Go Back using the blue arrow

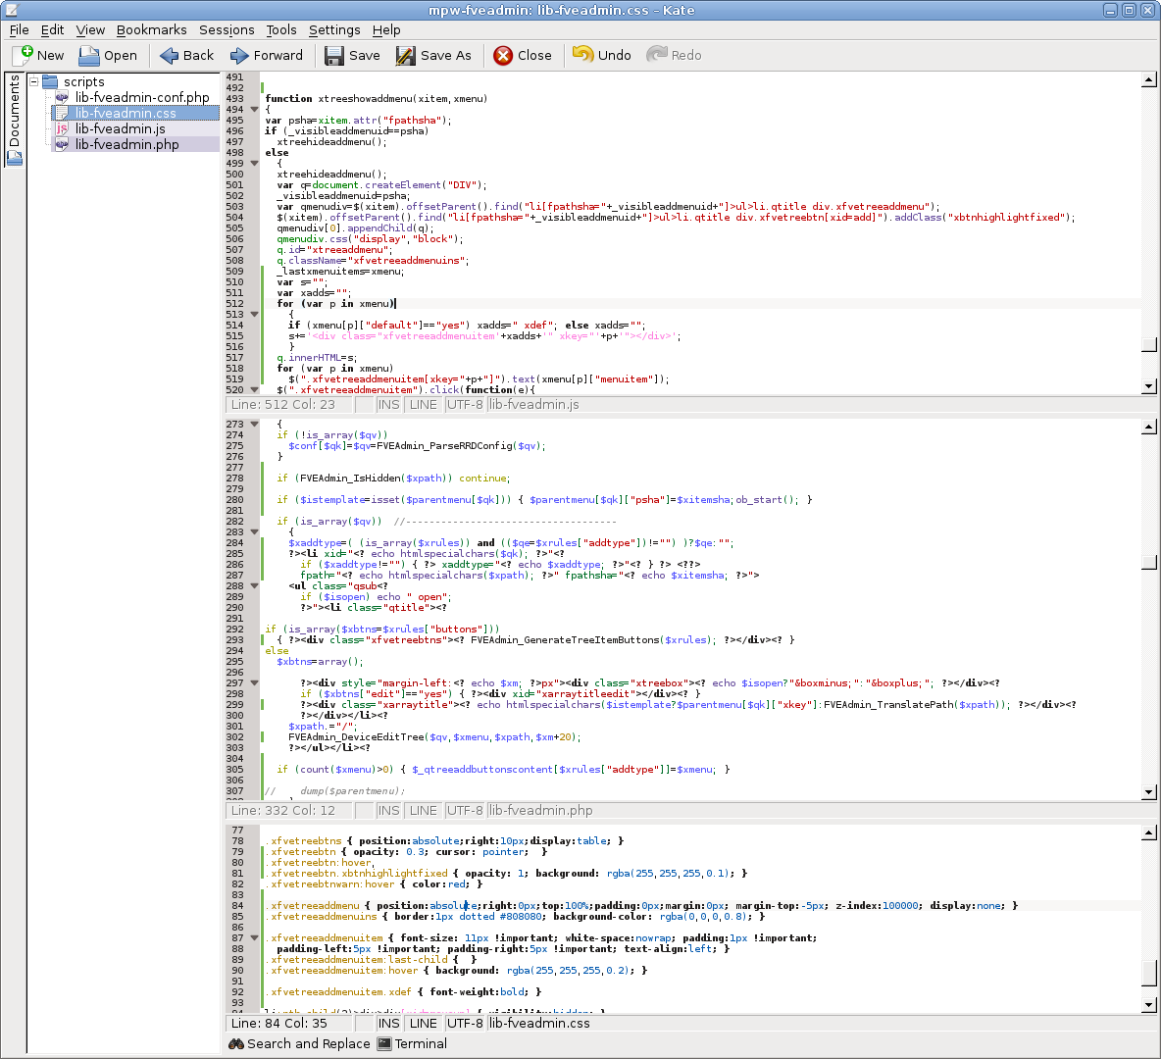170,56
